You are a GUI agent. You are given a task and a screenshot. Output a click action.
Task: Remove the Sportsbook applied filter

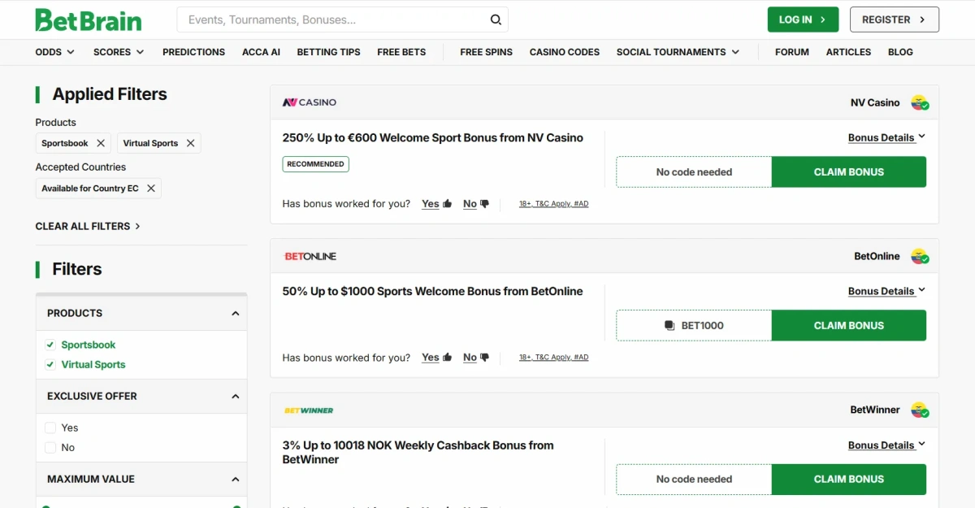tap(101, 143)
